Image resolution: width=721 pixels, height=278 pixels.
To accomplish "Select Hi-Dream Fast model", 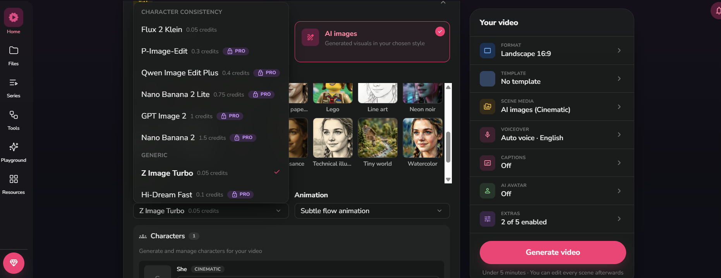I will [211, 194].
